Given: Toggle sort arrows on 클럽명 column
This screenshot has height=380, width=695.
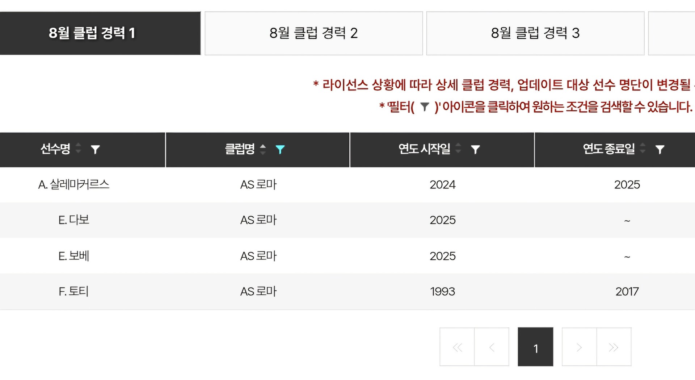Looking at the screenshot, I should (x=263, y=149).
